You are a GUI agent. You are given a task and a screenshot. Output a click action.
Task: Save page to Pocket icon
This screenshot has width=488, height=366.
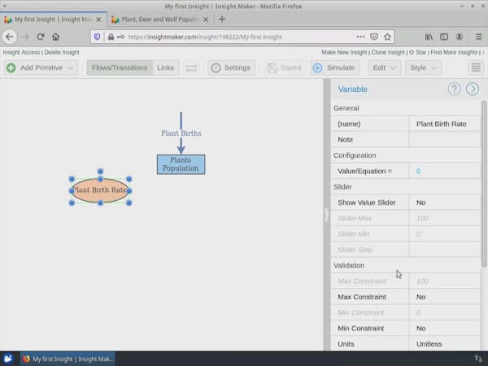click(x=374, y=37)
